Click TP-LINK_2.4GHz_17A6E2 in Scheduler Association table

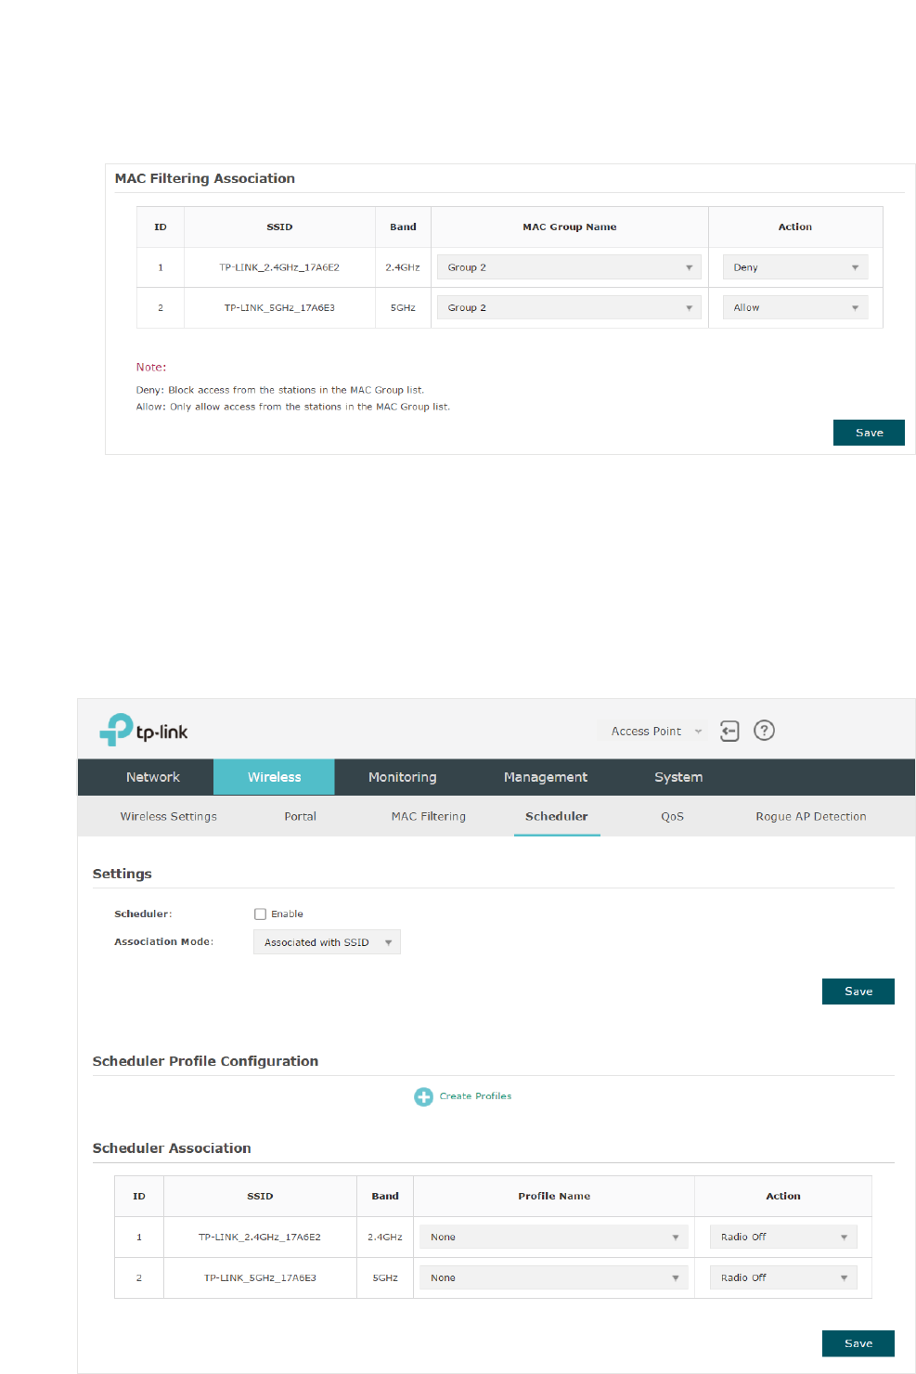tap(260, 1237)
